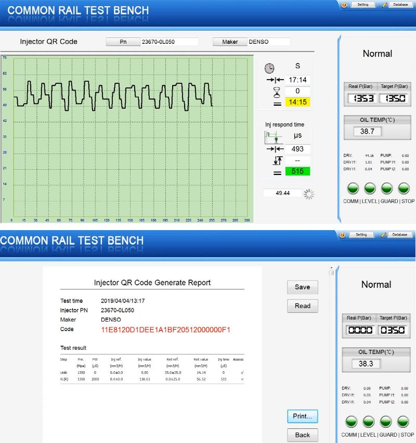This screenshot has height=443, width=416.
Task: Click Real P display reading 0000
Action: point(360,330)
